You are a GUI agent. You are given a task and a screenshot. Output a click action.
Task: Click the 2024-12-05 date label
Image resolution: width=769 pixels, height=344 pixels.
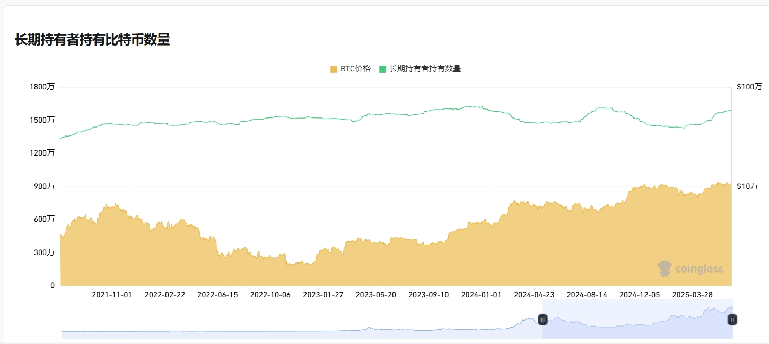click(x=640, y=295)
